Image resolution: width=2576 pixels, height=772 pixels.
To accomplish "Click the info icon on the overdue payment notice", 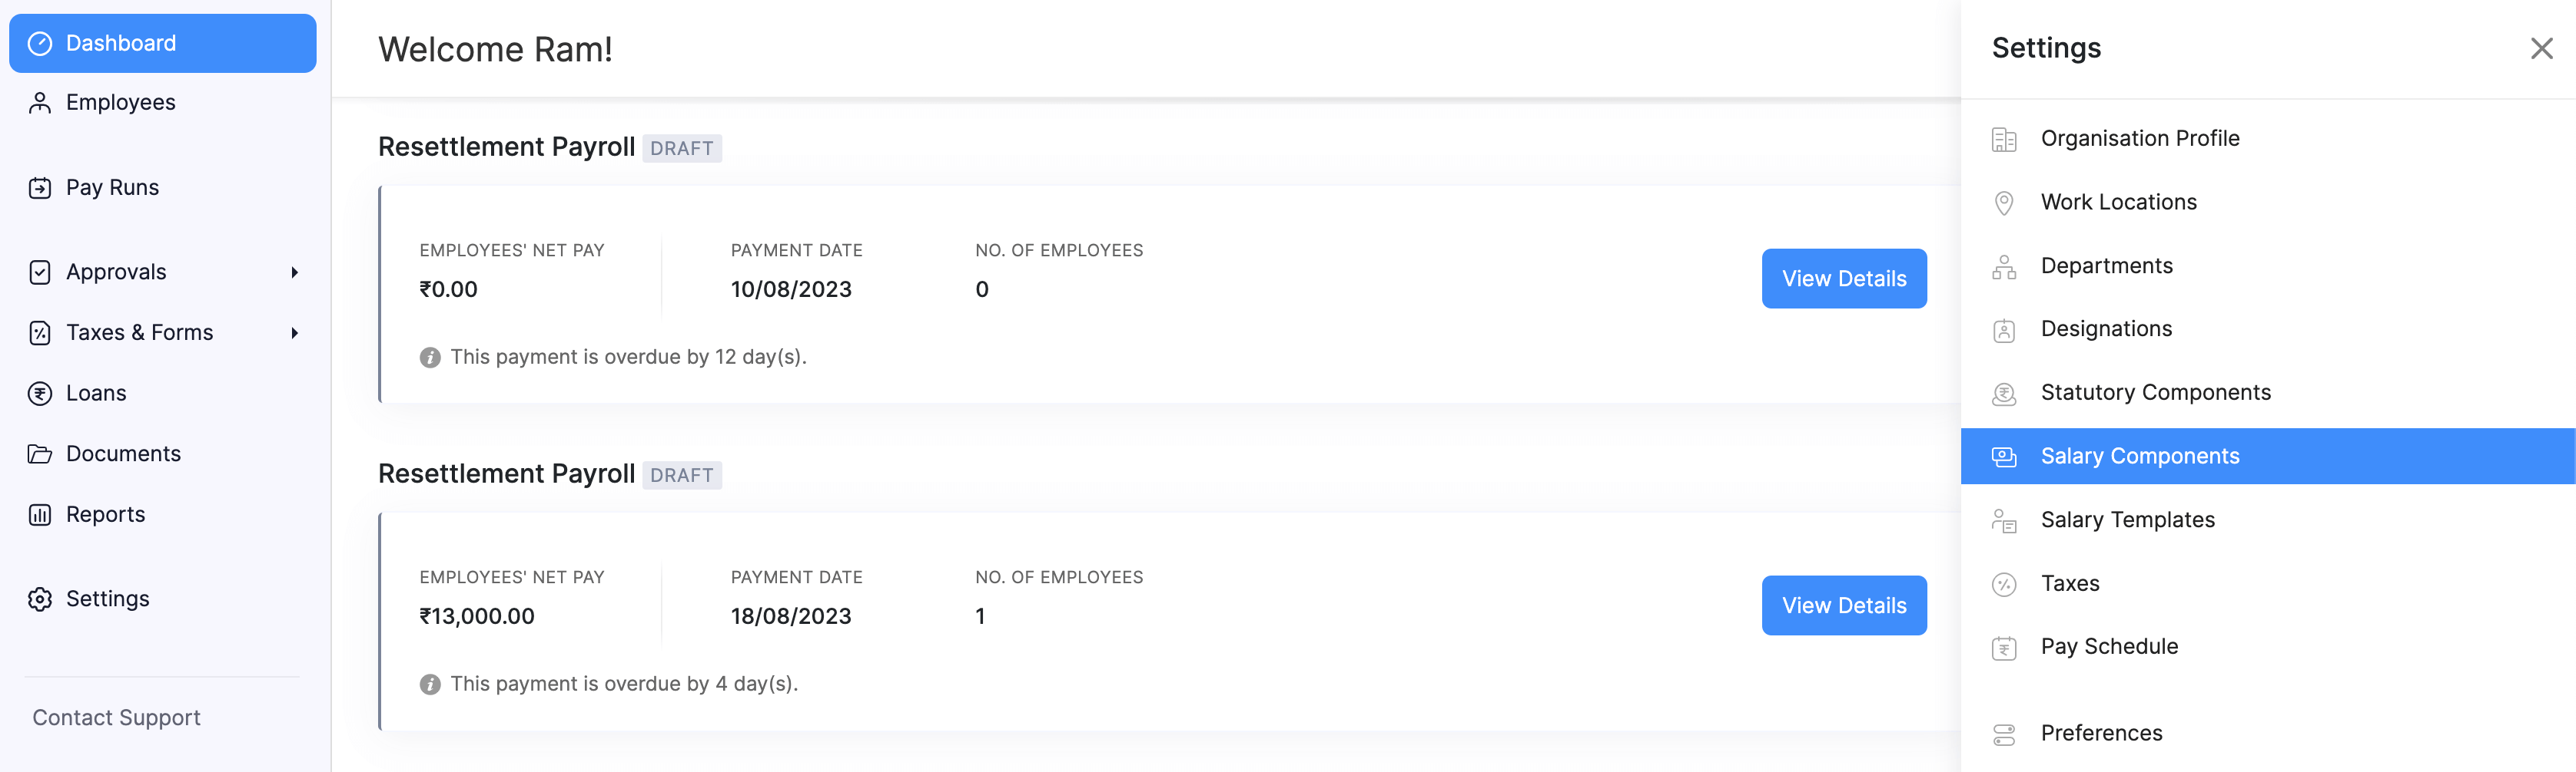I will click(430, 357).
